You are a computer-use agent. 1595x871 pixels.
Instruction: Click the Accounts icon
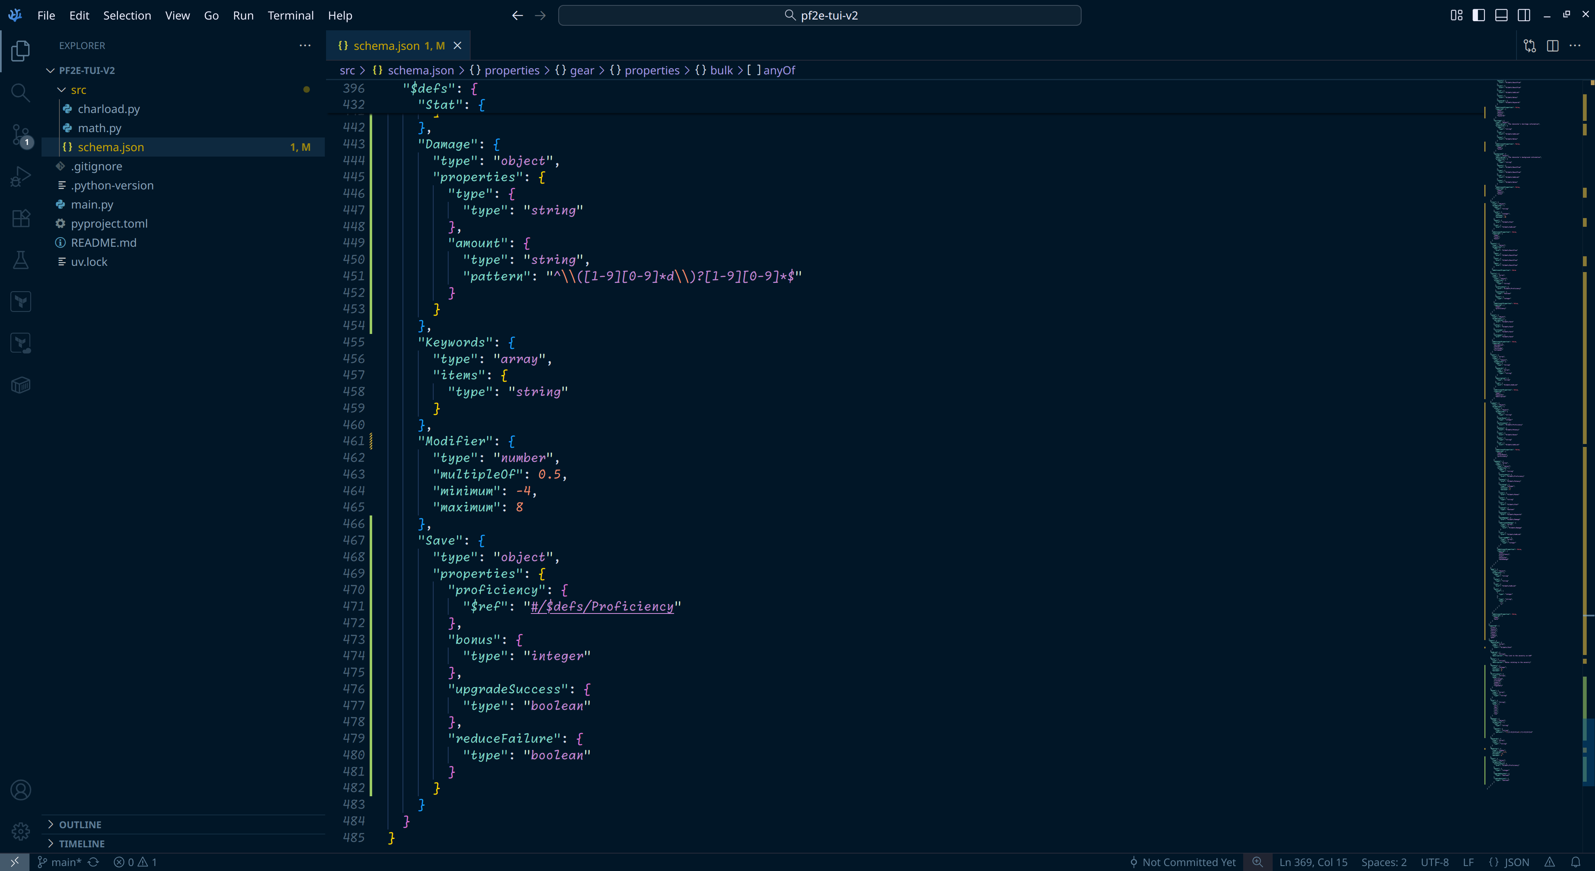20,790
